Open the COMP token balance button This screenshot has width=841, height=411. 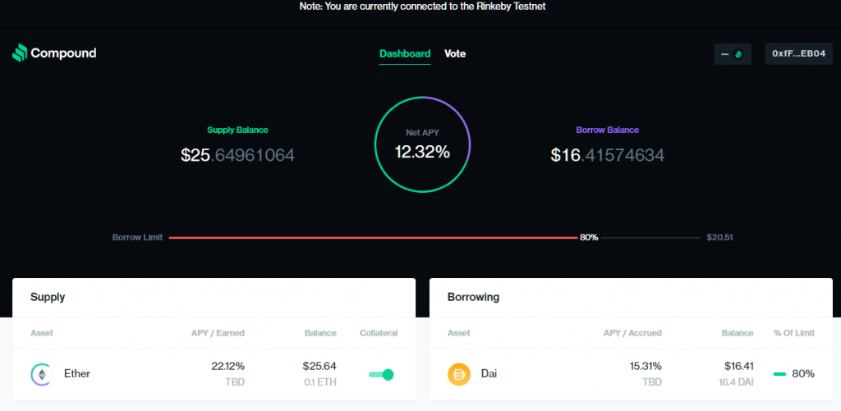(732, 54)
